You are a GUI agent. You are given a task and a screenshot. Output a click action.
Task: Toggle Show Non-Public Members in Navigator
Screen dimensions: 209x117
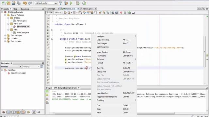18,112
